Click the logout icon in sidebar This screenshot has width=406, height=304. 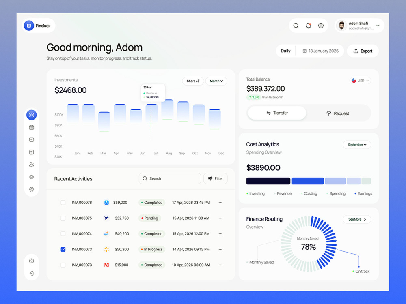coord(32,273)
